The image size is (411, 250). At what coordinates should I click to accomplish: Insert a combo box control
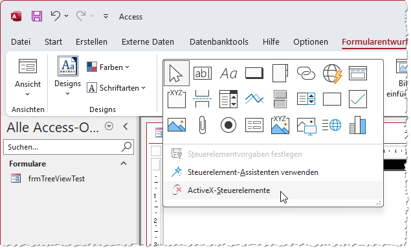pos(228,99)
